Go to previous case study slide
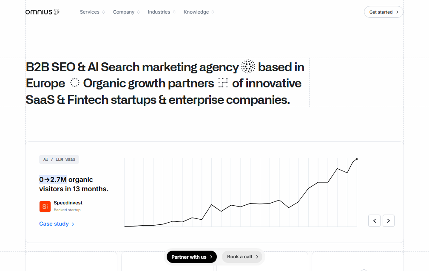This screenshot has height=271, width=429. (x=374, y=221)
